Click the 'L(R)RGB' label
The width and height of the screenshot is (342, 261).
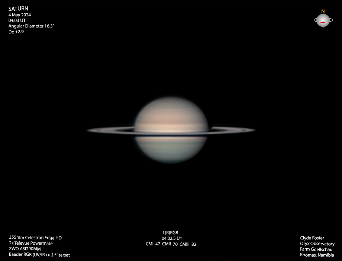pyautogui.click(x=170, y=233)
